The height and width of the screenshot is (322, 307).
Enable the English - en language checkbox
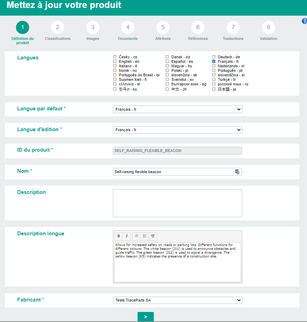tap(115, 61)
